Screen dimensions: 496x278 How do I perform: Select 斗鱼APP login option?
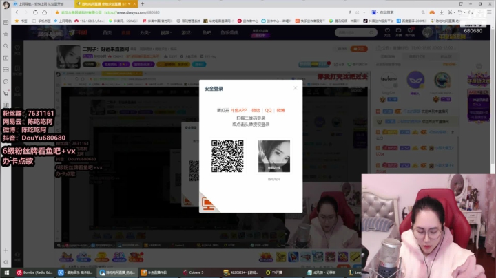tap(238, 111)
